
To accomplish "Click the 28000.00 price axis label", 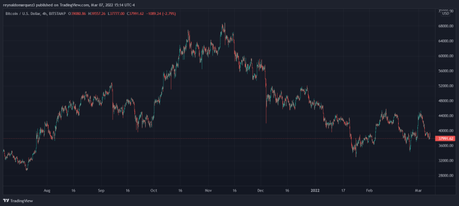I will pos(446,176).
